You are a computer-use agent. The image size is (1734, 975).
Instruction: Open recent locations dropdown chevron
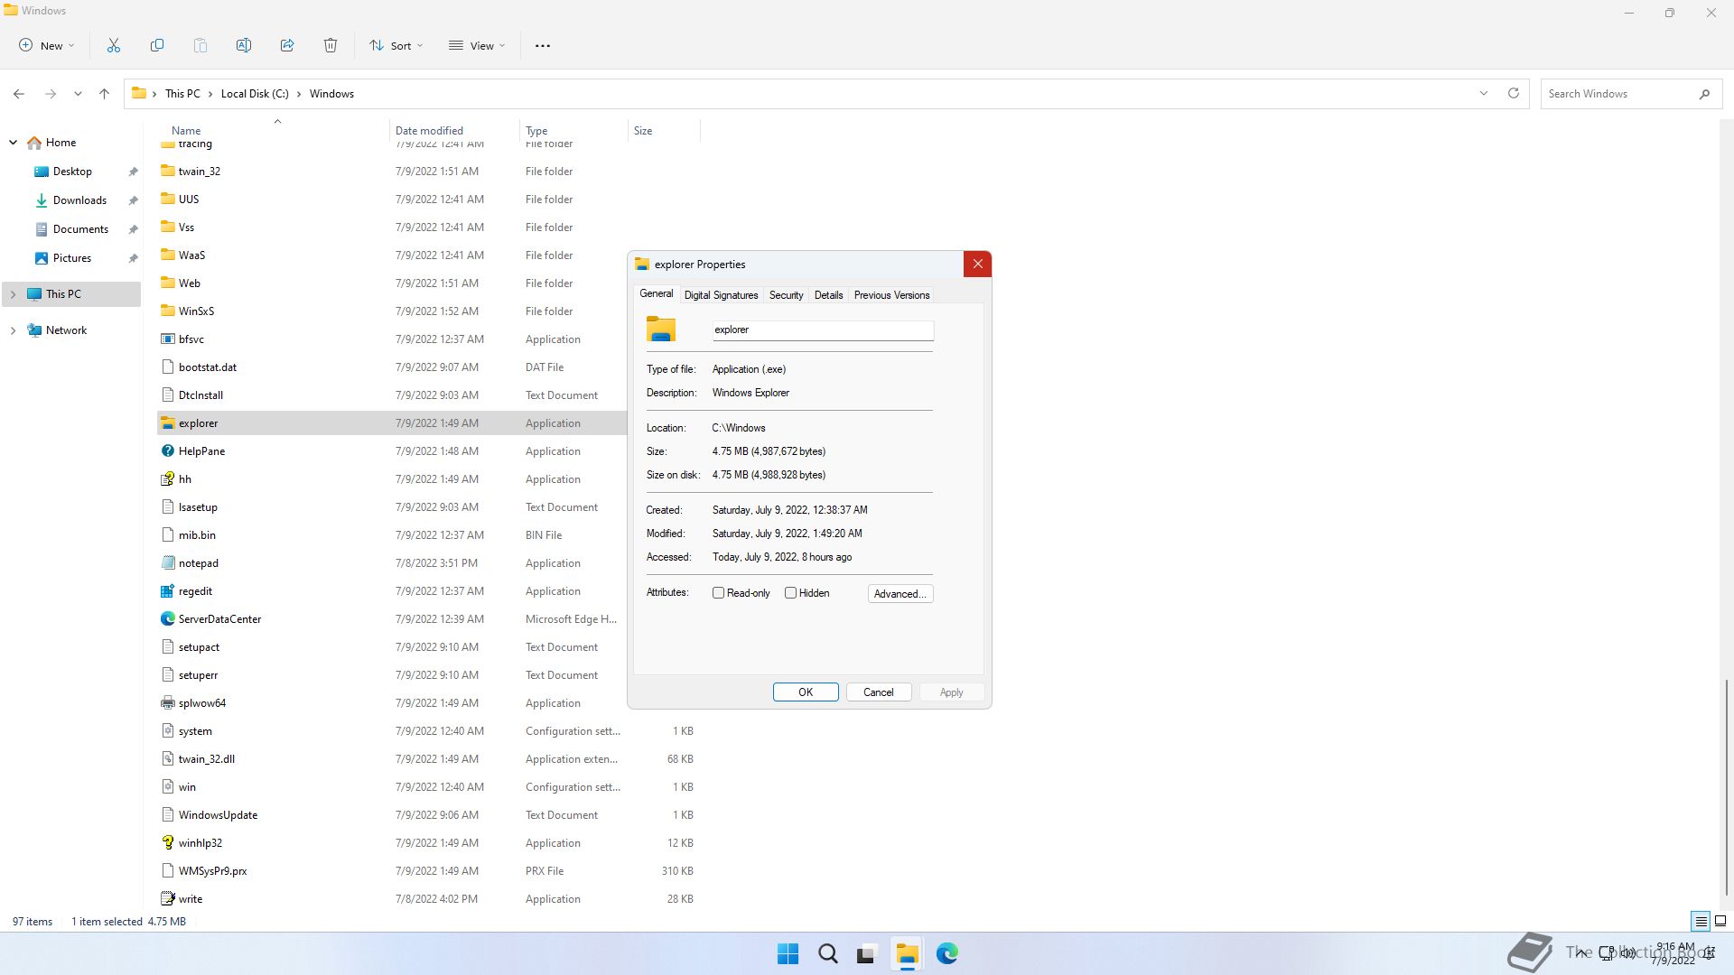[x=78, y=94]
